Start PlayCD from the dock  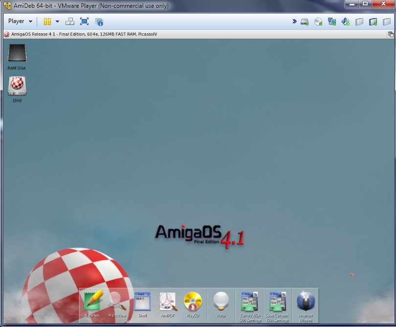[193, 302]
